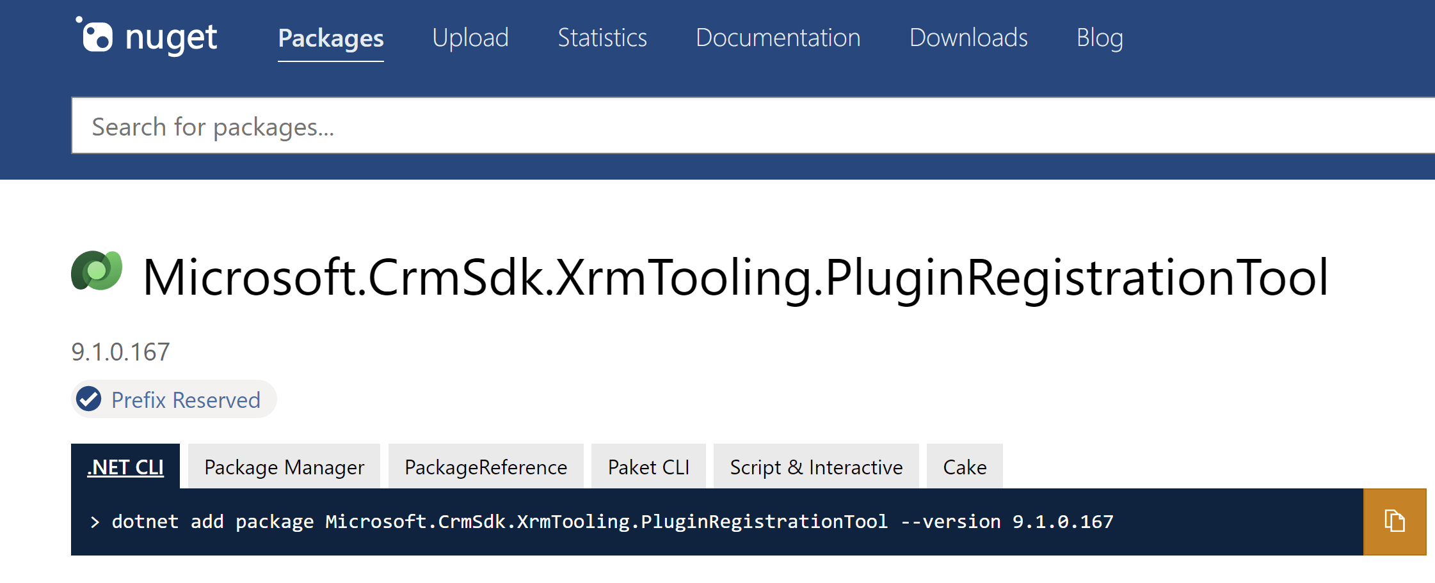Switch to the Cake tab
1435x583 pixels.
pyautogui.click(x=965, y=467)
